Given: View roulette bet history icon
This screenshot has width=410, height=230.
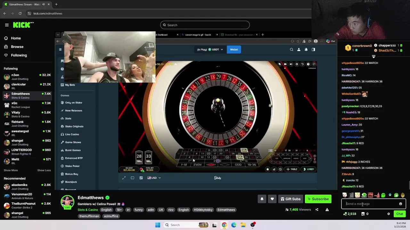Looking at the screenshot, I should [302, 64].
